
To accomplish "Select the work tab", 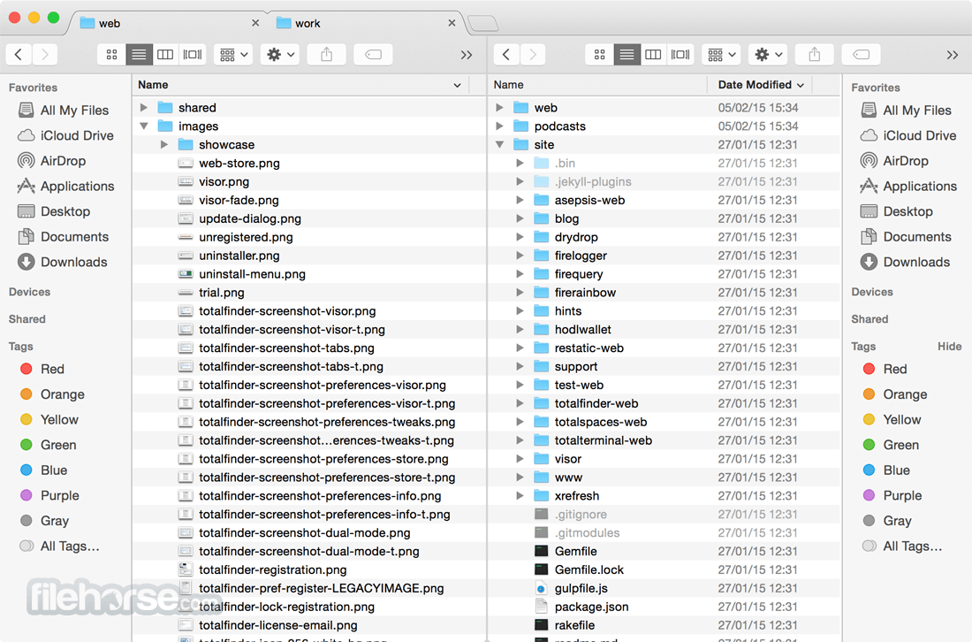I will (366, 23).
